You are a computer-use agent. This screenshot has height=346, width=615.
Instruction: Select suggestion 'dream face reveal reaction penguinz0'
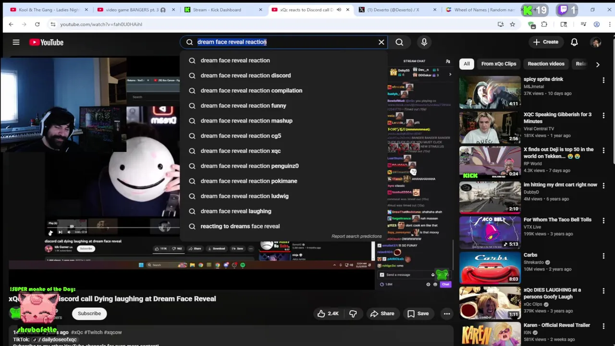(x=283, y=166)
